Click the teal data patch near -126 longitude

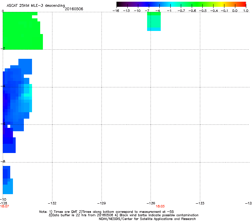(154, 21)
